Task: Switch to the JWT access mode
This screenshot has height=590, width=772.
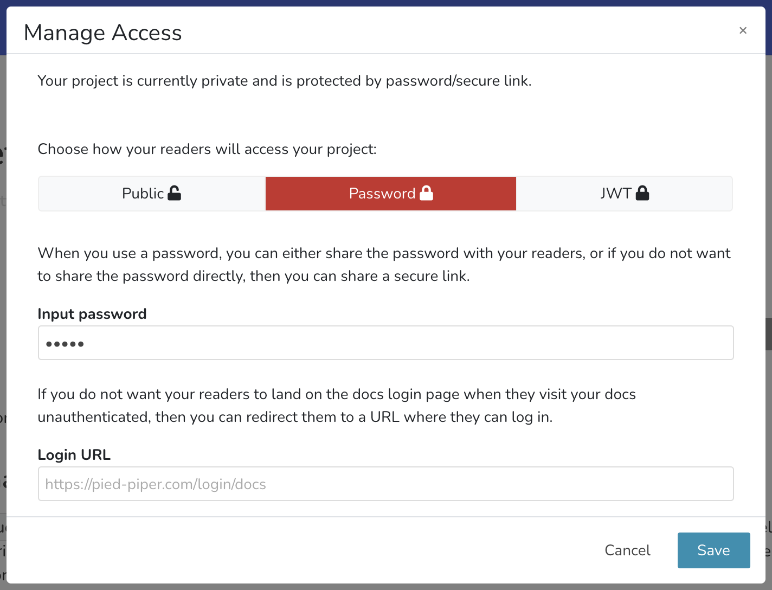Action: 616,194
